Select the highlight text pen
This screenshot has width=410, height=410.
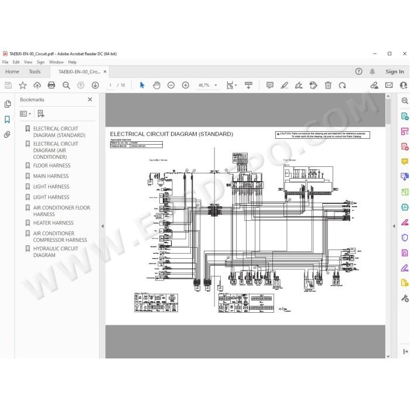click(x=285, y=86)
